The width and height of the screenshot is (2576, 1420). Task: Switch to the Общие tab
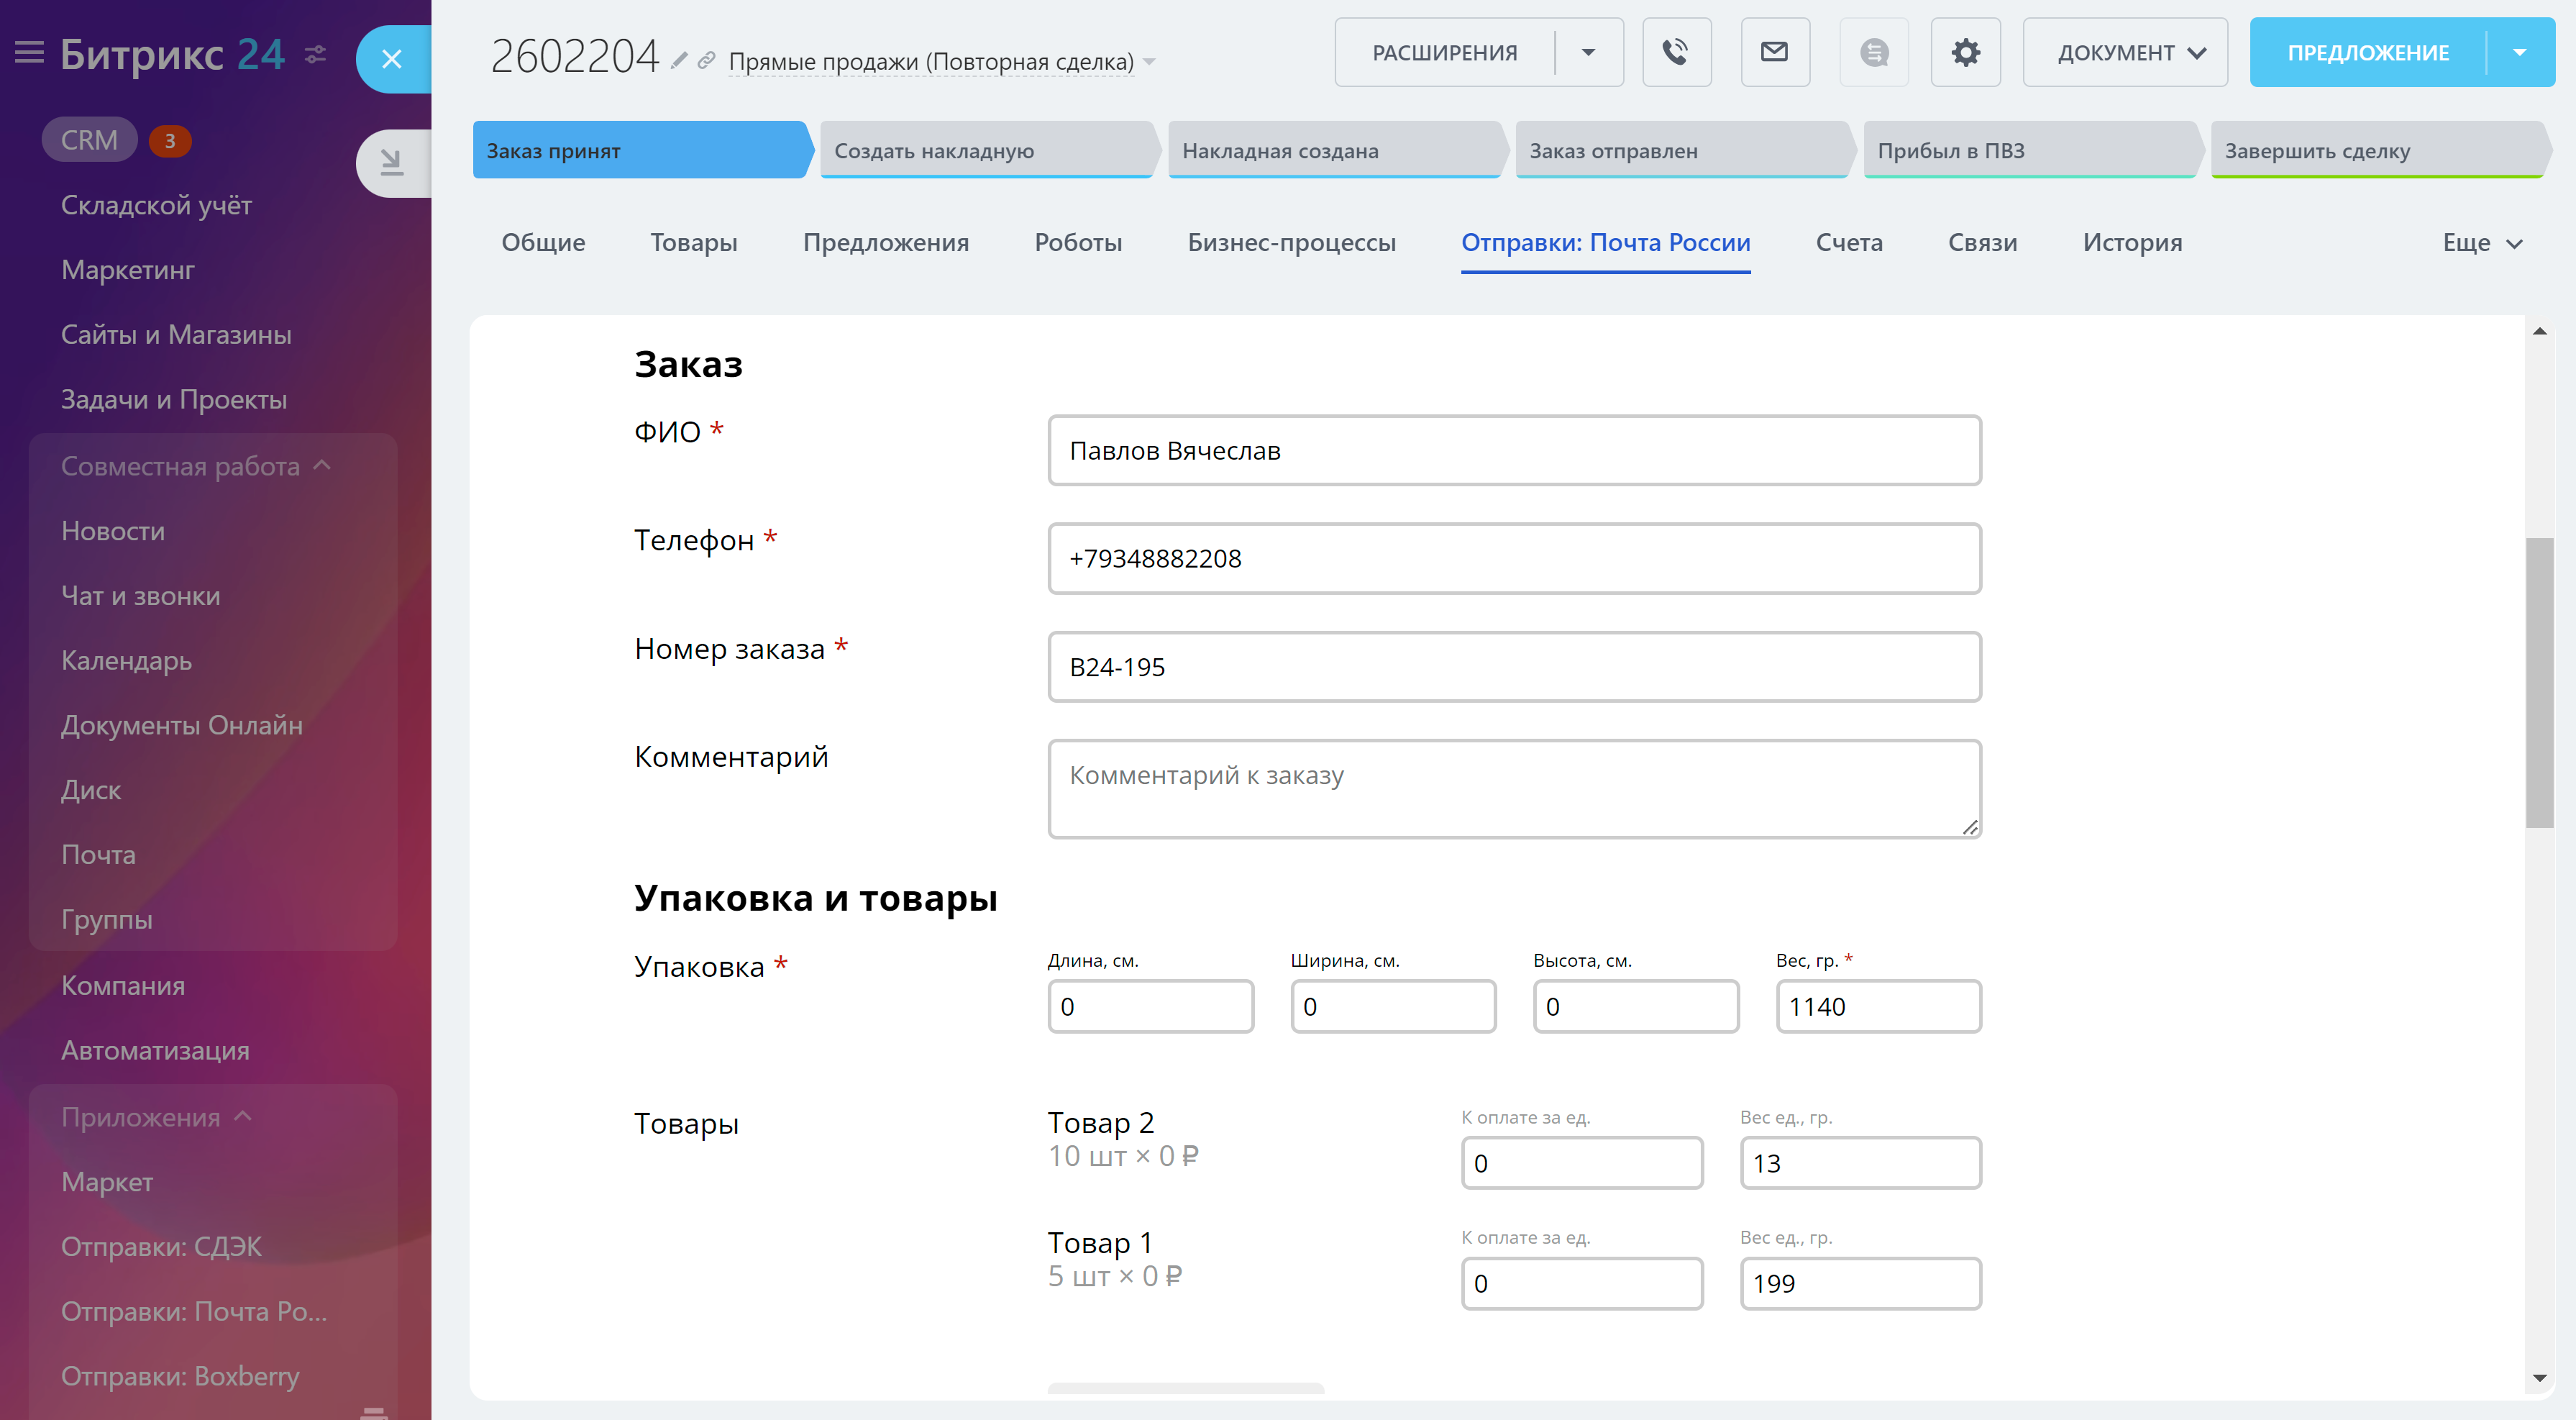click(543, 243)
